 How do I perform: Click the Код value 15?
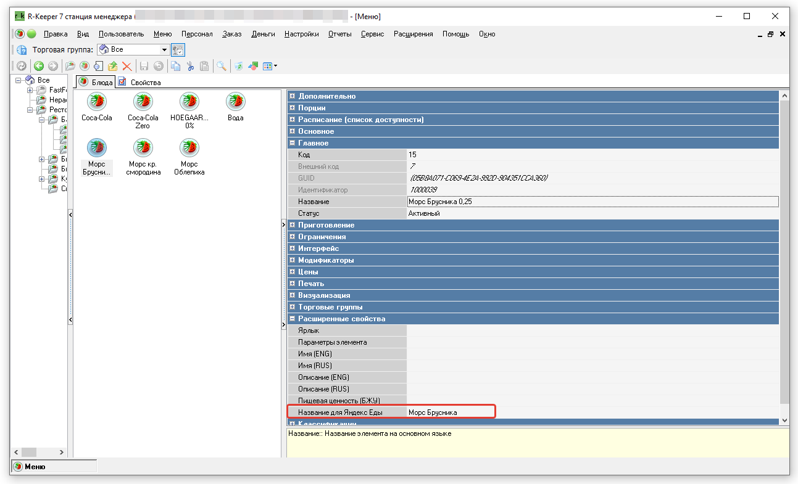pos(592,155)
